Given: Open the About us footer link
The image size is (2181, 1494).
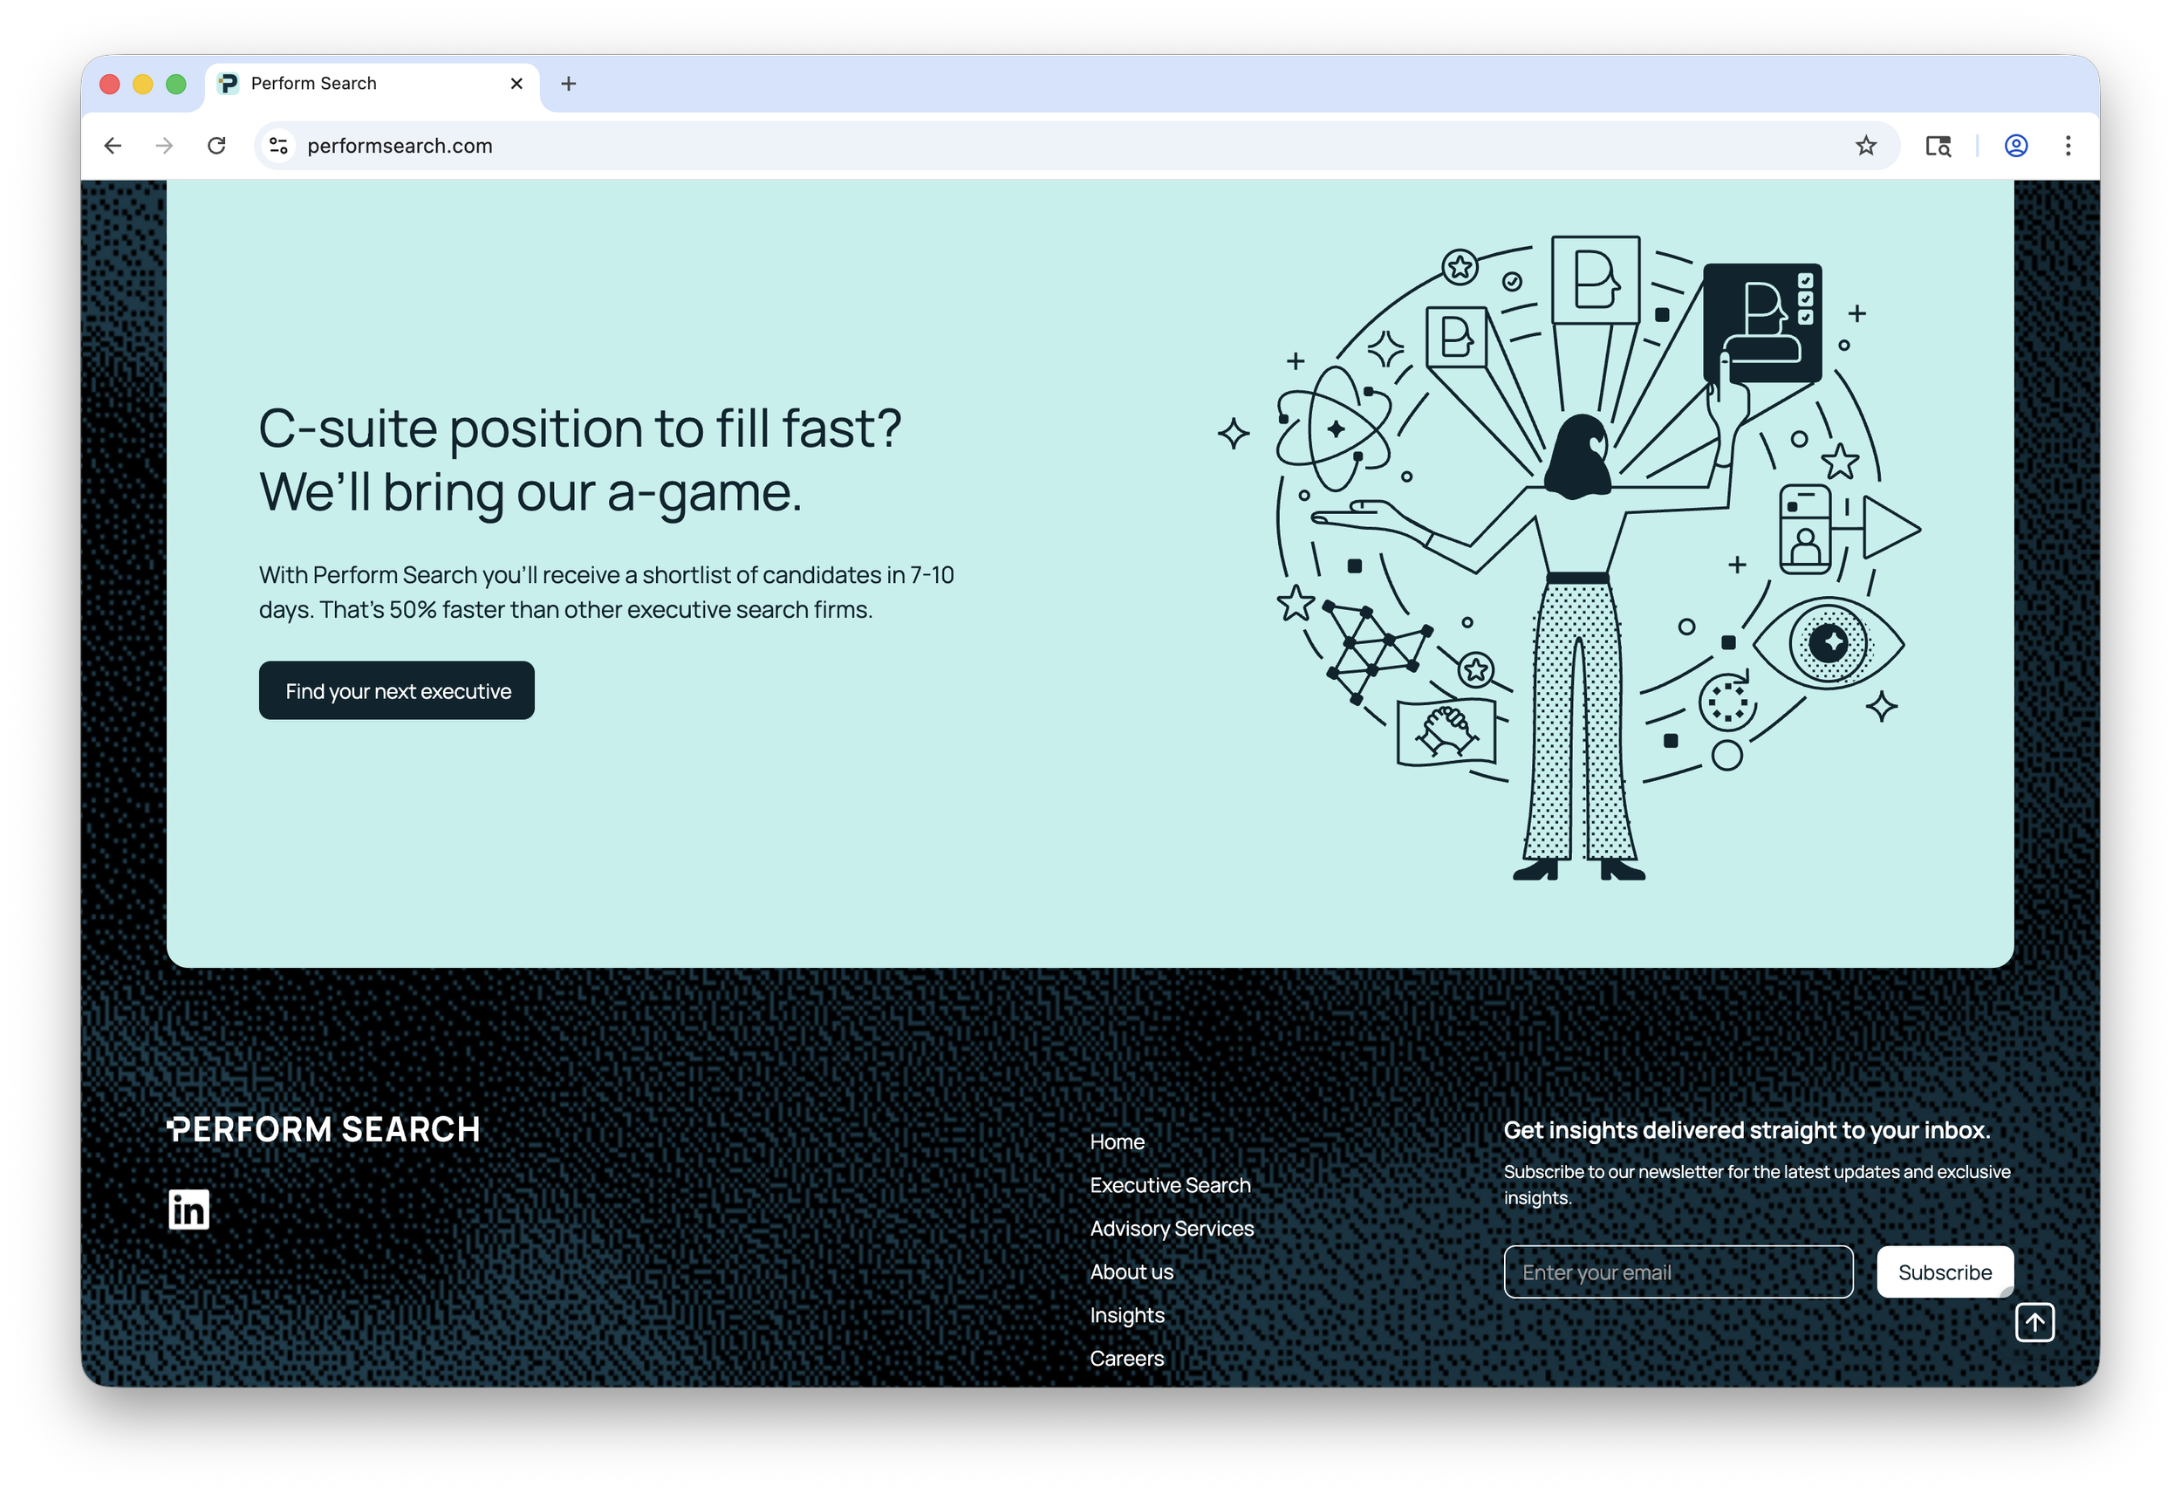Looking at the screenshot, I should click(x=1132, y=1271).
